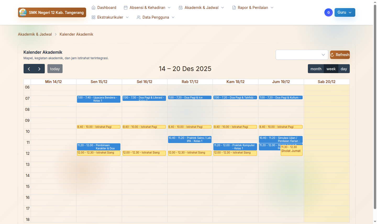Open the Guru account dropdown
377x224 pixels.
coord(345,12)
